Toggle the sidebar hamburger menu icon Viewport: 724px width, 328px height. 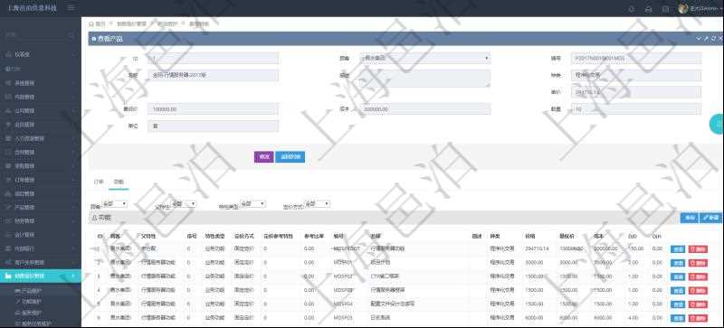[71, 8]
